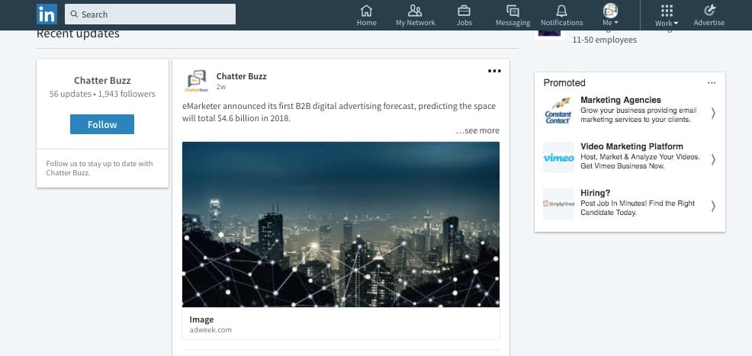This screenshot has width=752, height=356.
Task: Open the Jobs briefcase icon
Action: coord(464,11)
